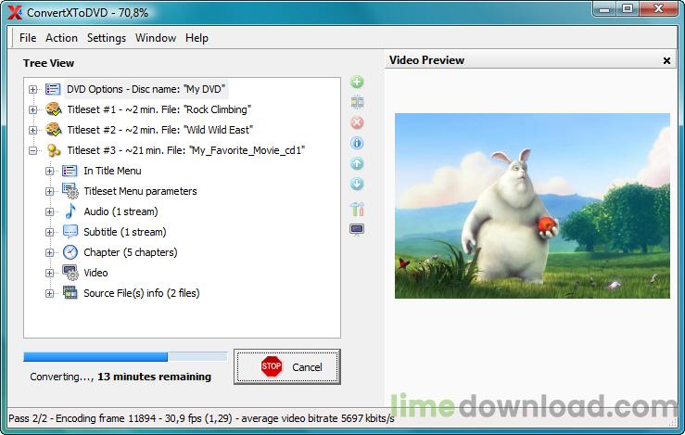The width and height of the screenshot is (685, 435).
Task: Click the ConvertXToDVD title bar logo
Action: tap(15, 13)
